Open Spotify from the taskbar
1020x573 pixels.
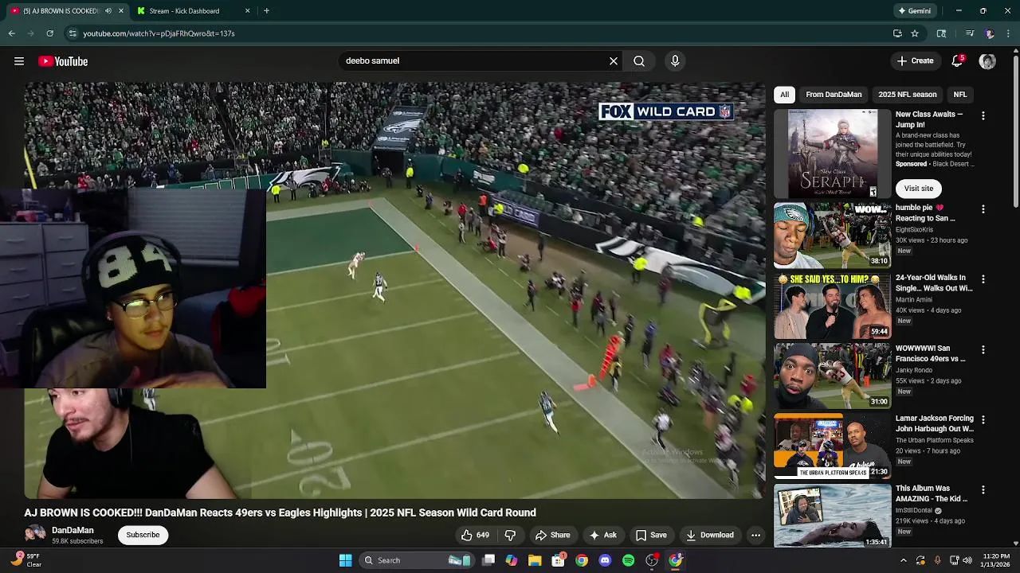pos(629,560)
